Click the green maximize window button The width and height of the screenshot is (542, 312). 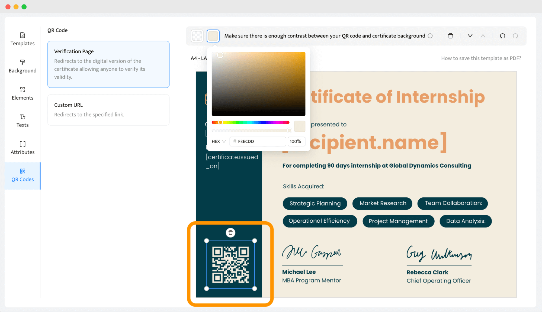(x=24, y=7)
